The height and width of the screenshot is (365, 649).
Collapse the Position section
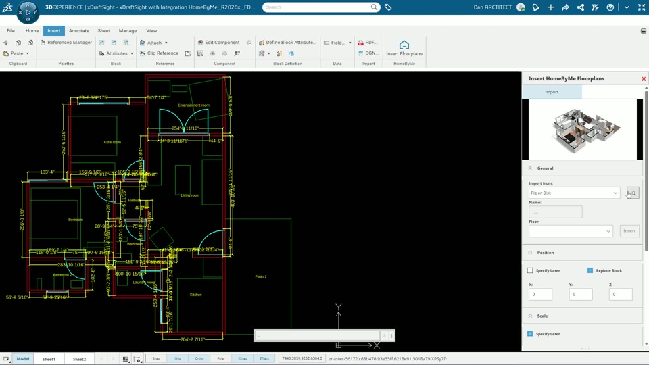coord(530,252)
